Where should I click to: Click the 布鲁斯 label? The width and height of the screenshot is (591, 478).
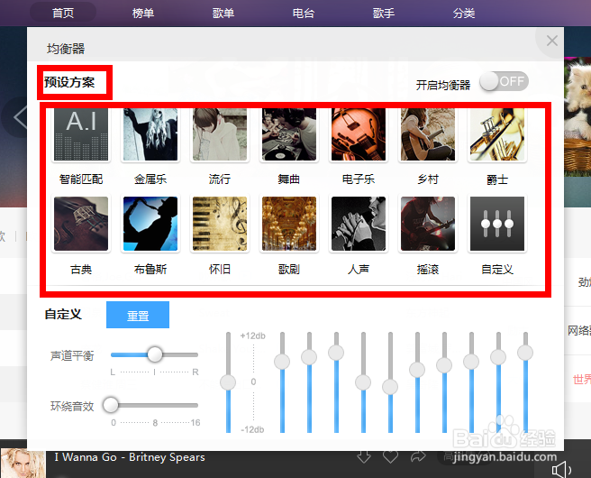click(150, 270)
